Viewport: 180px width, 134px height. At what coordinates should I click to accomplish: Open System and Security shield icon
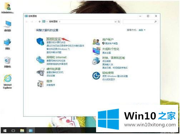tap(40, 41)
